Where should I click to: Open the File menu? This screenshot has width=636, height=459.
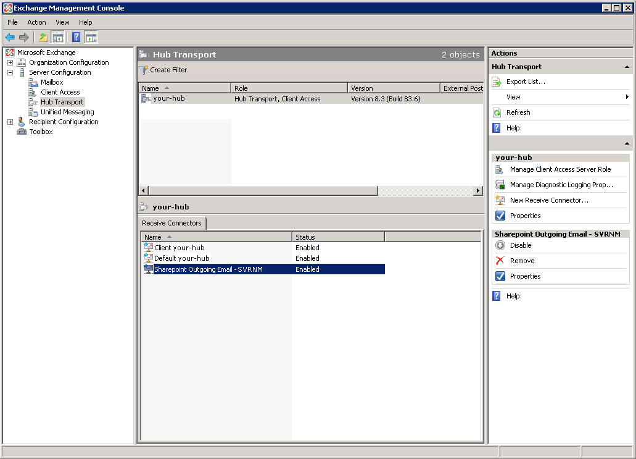pyautogui.click(x=12, y=22)
